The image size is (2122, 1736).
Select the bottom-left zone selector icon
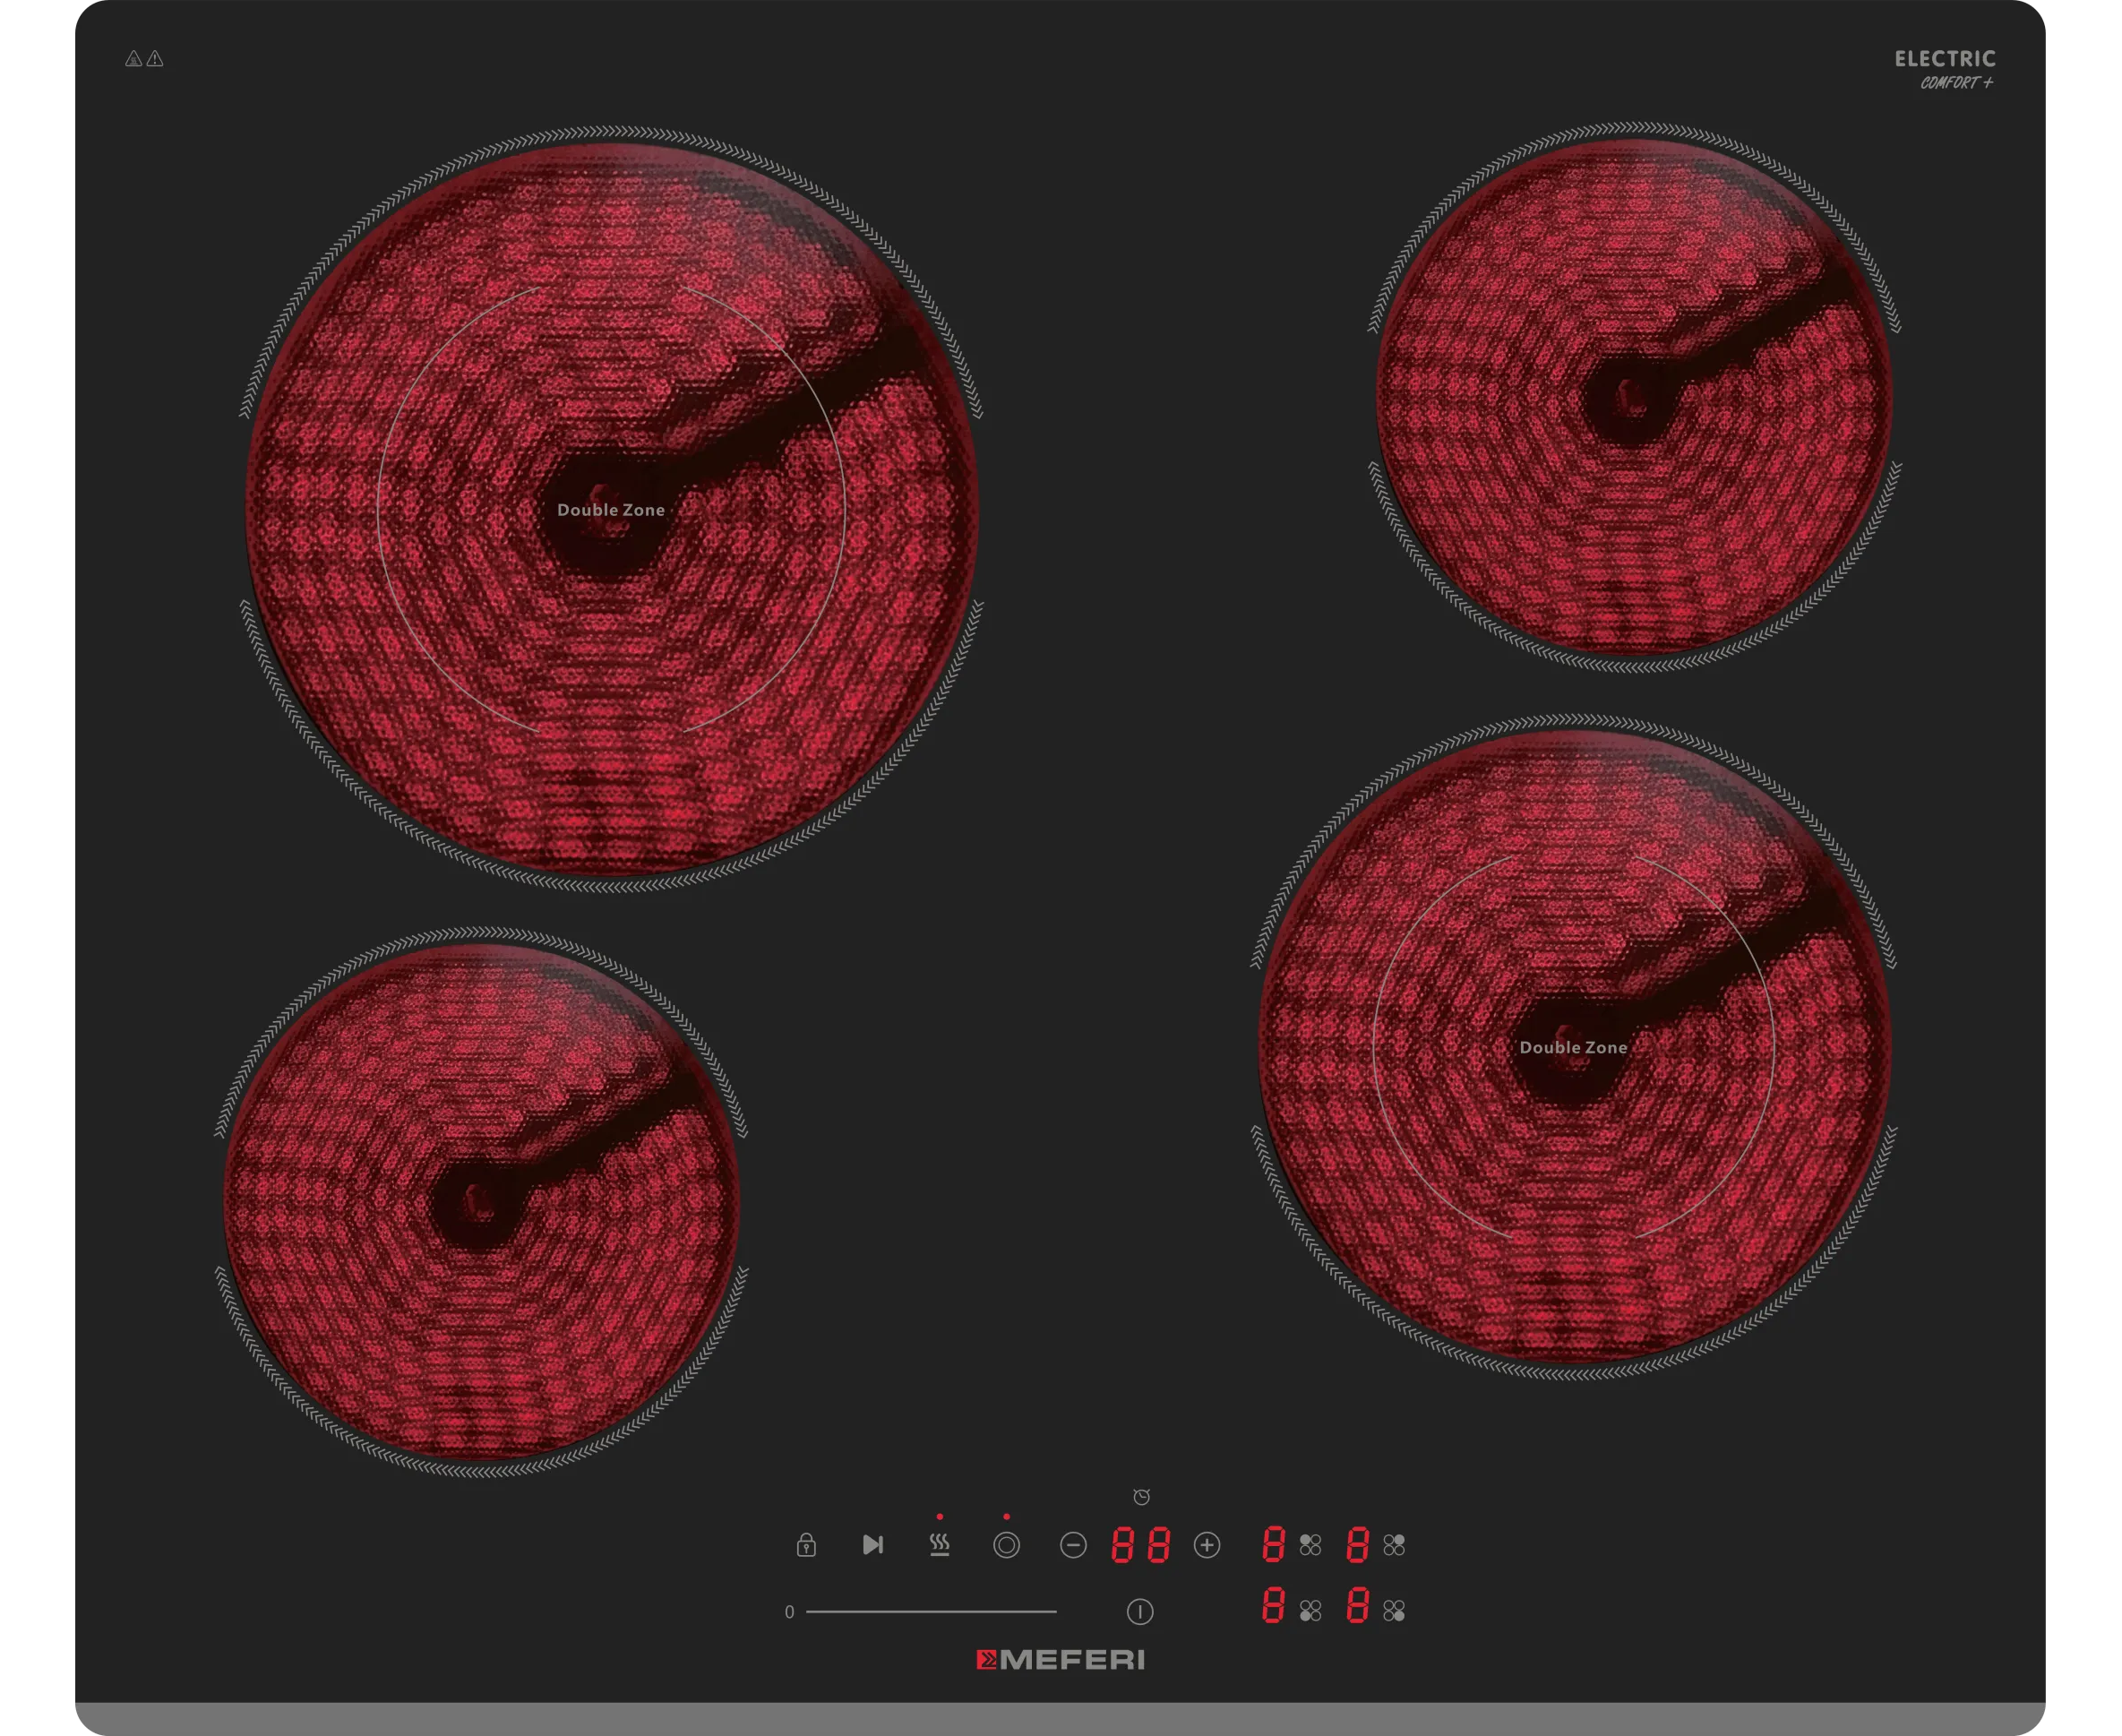(x=1310, y=1611)
